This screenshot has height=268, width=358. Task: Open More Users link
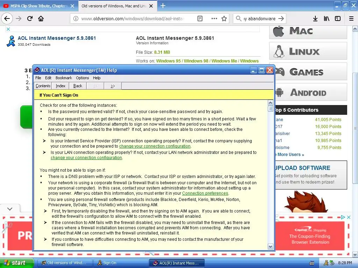pyautogui.click(x=289, y=155)
